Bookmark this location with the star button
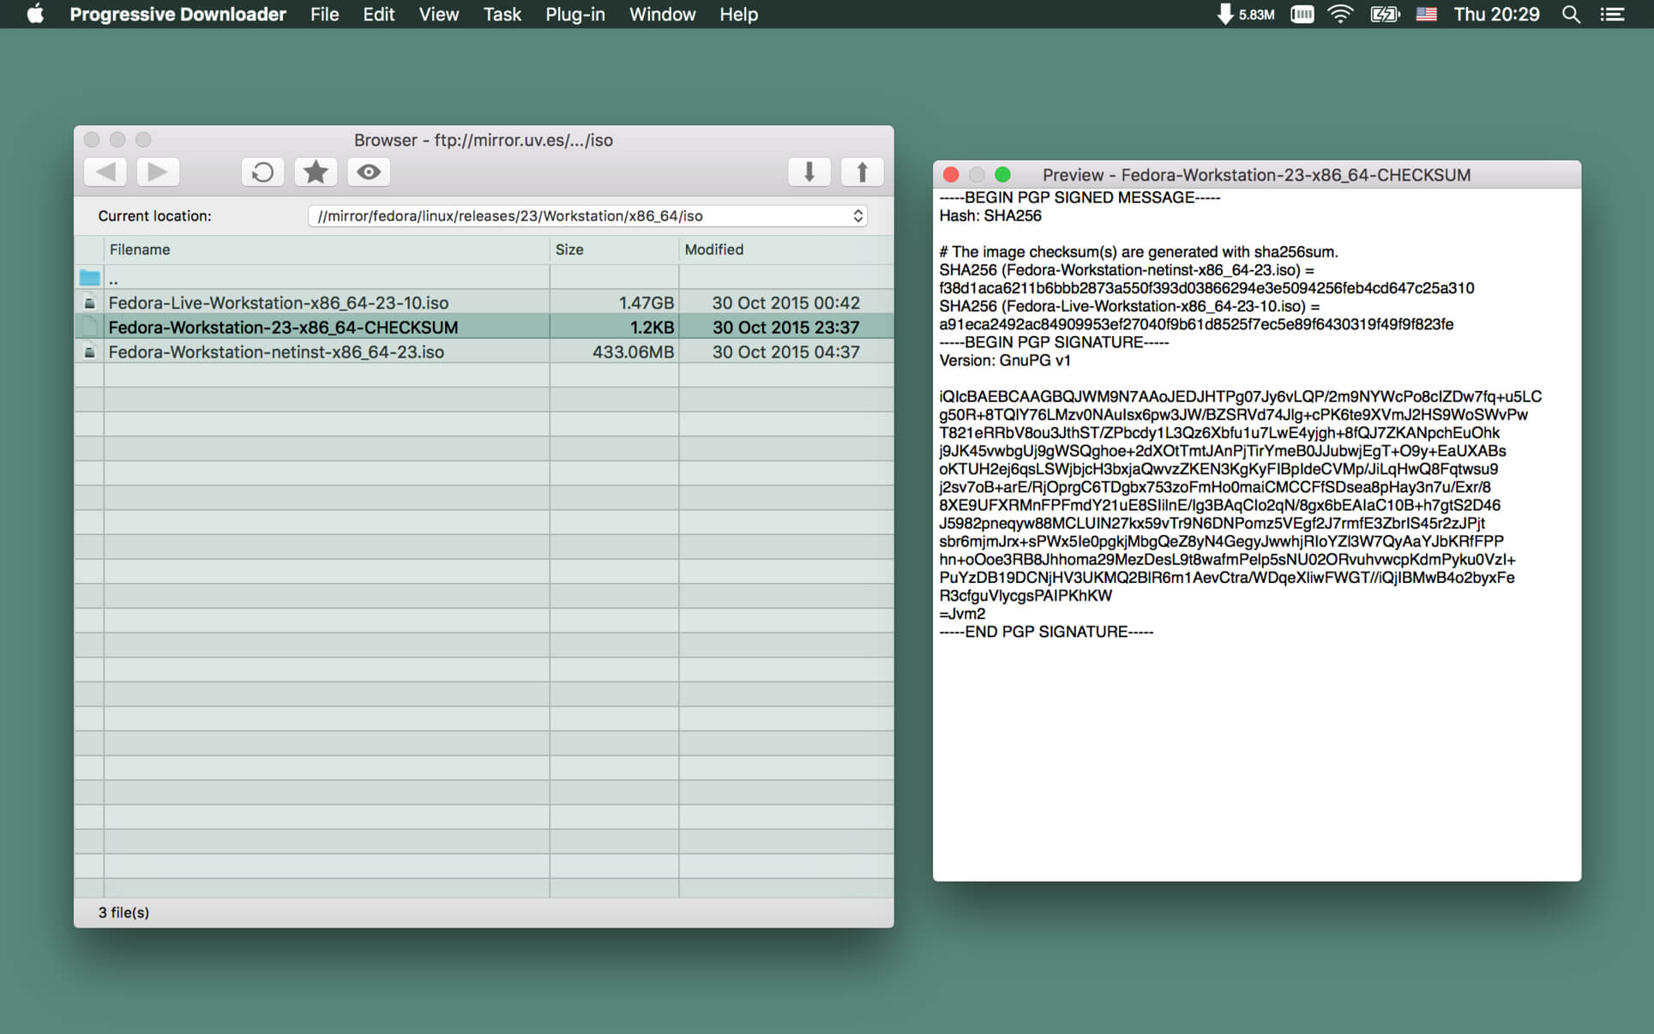Viewport: 1654px width, 1034px height. coord(316,172)
